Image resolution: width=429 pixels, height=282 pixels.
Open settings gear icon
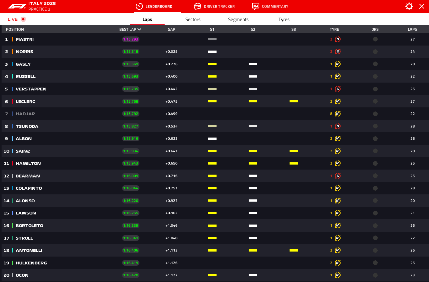click(409, 6)
